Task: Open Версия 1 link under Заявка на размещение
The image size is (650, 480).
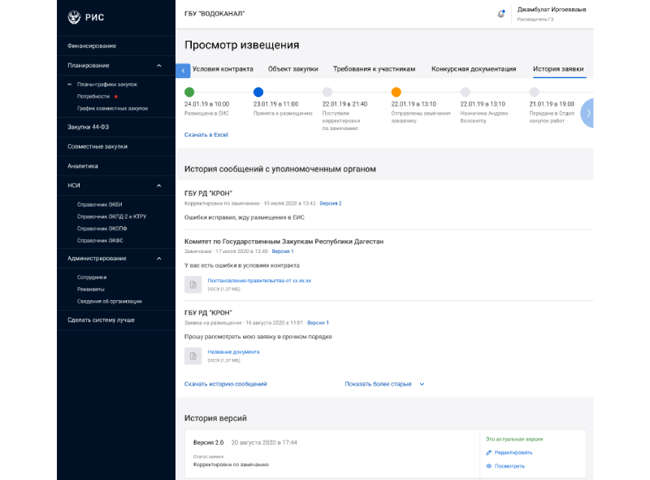Action: coord(318,323)
